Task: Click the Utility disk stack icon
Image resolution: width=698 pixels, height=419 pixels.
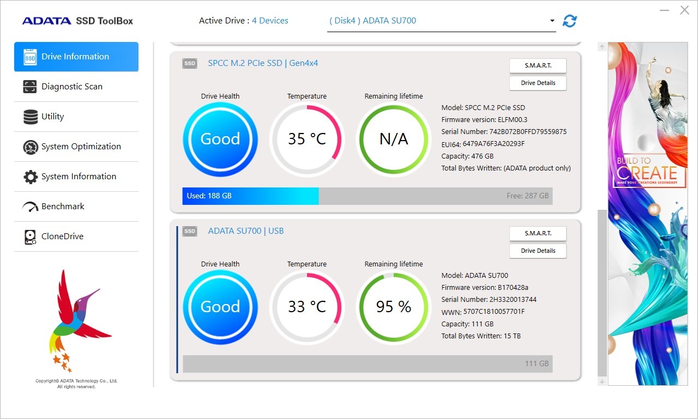Action: [x=30, y=117]
